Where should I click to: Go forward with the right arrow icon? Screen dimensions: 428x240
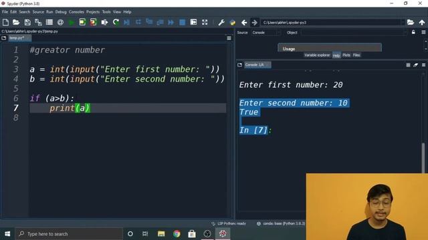254,22
